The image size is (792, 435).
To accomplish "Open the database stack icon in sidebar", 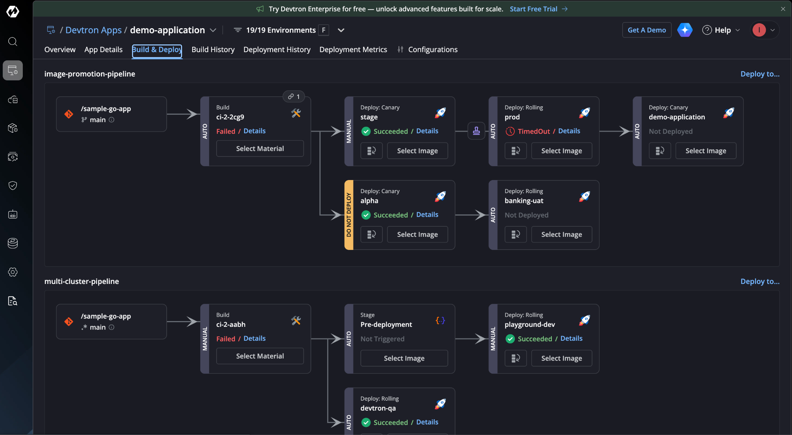I will (13, 243).
